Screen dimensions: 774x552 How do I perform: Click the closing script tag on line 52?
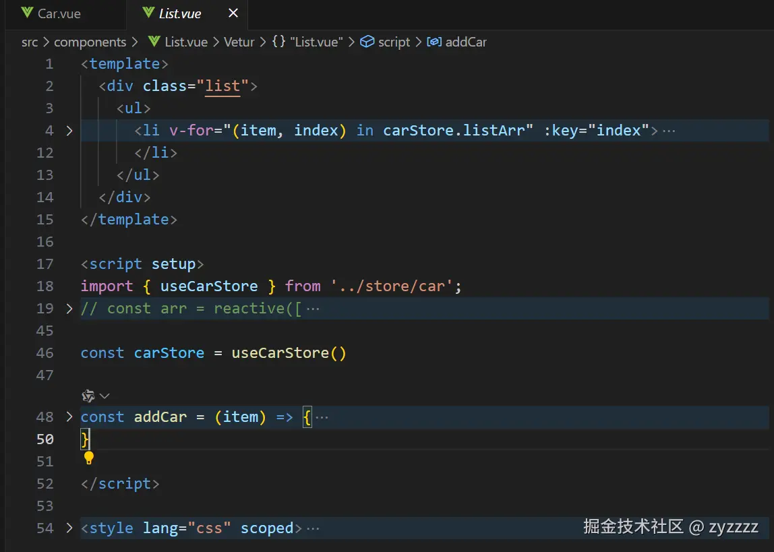tap(120, 484)
